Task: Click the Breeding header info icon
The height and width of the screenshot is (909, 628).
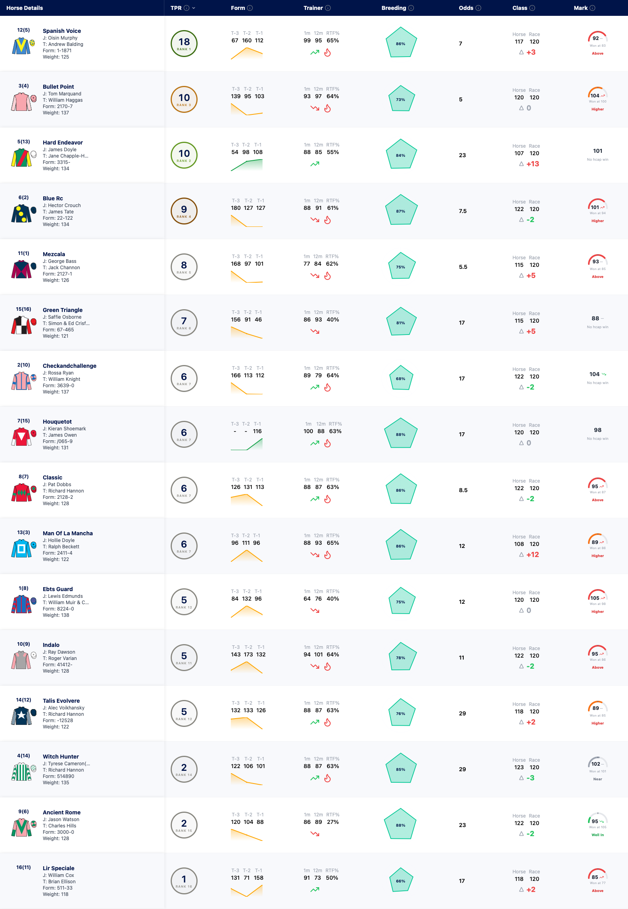Action: tap(411, 8)
